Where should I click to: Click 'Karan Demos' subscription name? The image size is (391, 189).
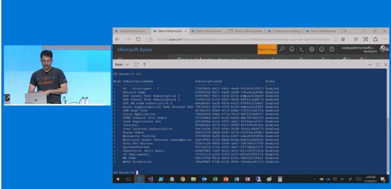(x=133, y=132)
